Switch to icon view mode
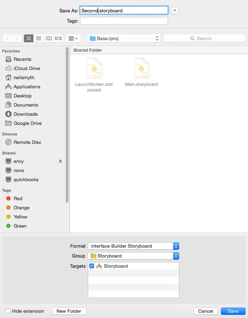248x318 pixels. click(x=29, y=38)
